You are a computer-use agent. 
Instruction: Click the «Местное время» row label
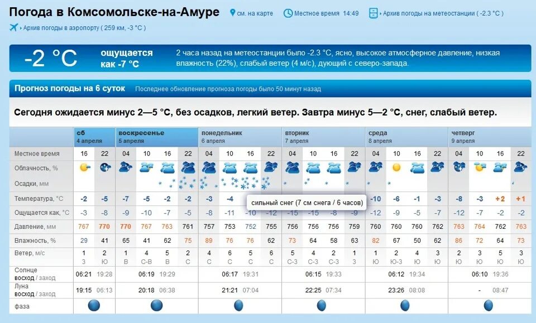click(37, 153)
